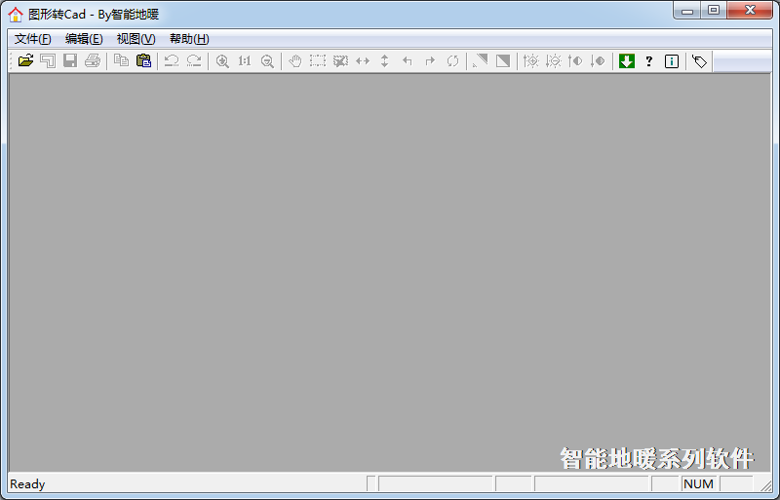Screen dimensions: 780x500
Task: Open the 文件(F) menu
Action: coord(33,39)
